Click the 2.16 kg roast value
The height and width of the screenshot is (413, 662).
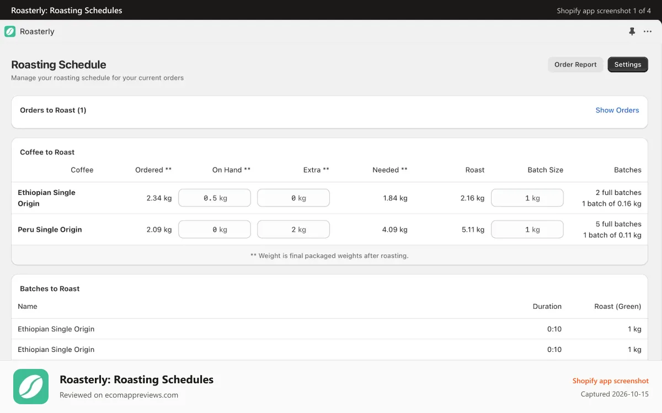pyautogui.click(x=472, y=198)
